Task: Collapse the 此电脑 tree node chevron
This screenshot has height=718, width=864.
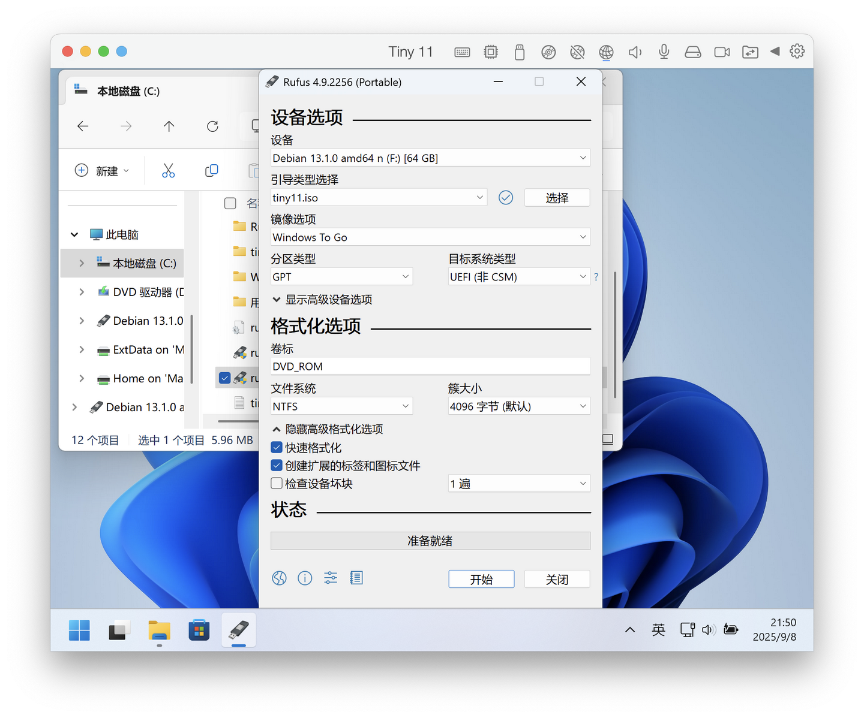Action: tap(74, 235)
